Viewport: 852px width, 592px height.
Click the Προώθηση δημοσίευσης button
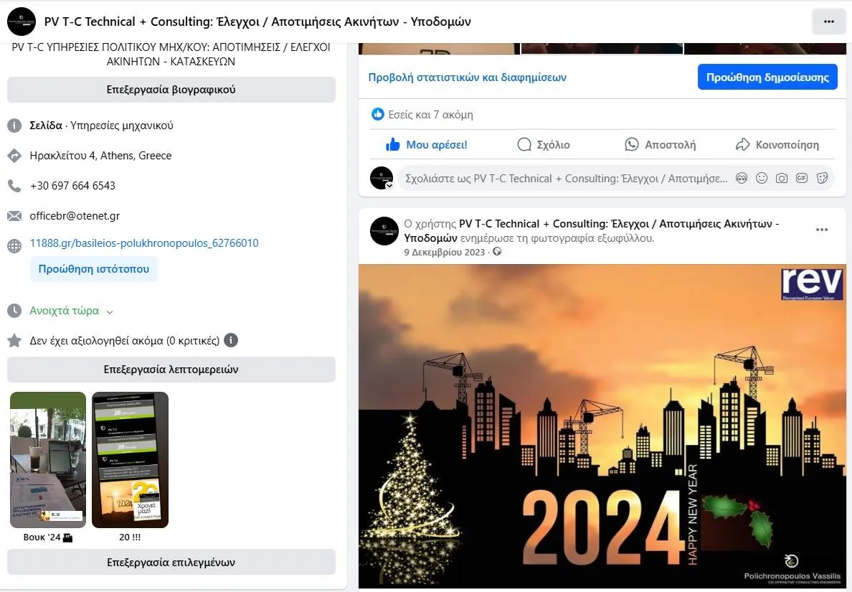[x=767, y=77]
